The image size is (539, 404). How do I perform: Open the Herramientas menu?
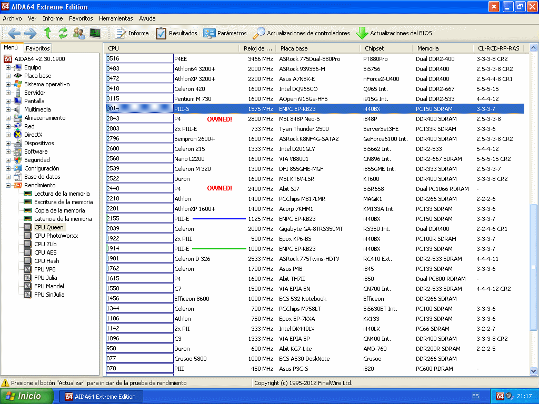click(x=116, y=18)
